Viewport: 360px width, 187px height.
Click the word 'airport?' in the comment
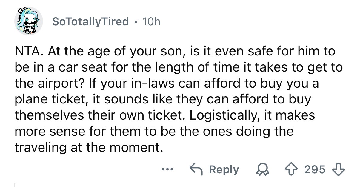click(61, 83)
